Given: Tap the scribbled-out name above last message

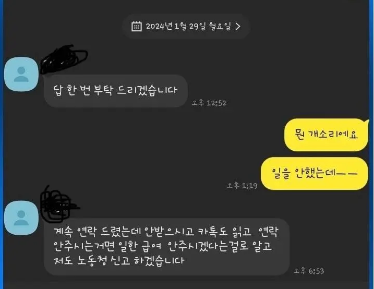Looking at the screenshot, I should point(58,204).
